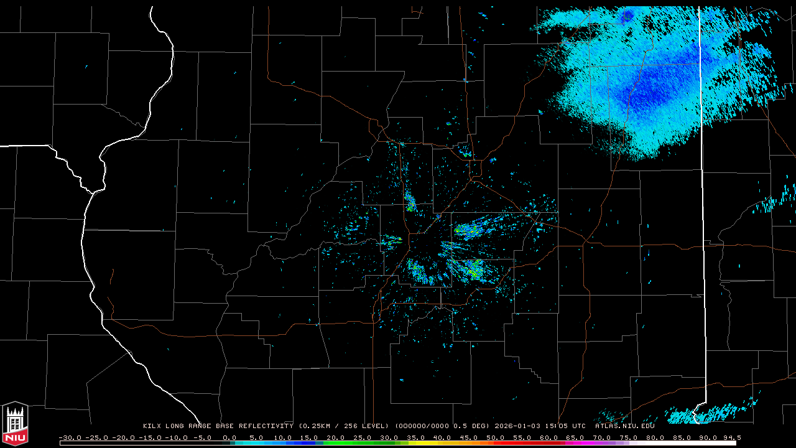Screen dimensions: 796x448
Task: Click the -30.0 label on reflectivity scale
Action: point(70,437)
